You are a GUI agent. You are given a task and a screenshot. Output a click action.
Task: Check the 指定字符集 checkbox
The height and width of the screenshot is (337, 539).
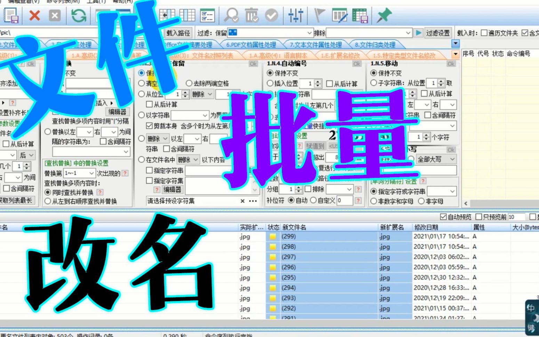pyautogui.click(x=149, y=181)
